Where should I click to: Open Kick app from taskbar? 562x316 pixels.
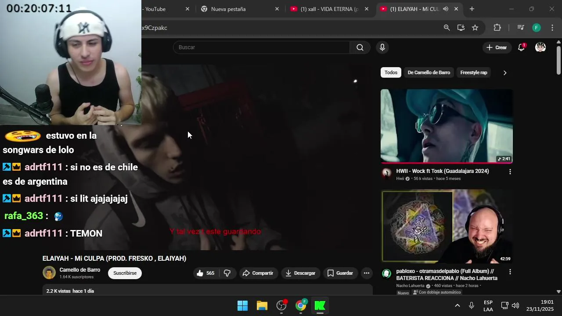(320, 305)
